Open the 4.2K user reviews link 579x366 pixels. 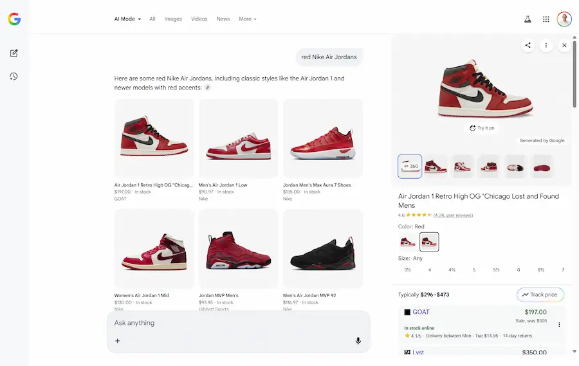click(453, 215)
